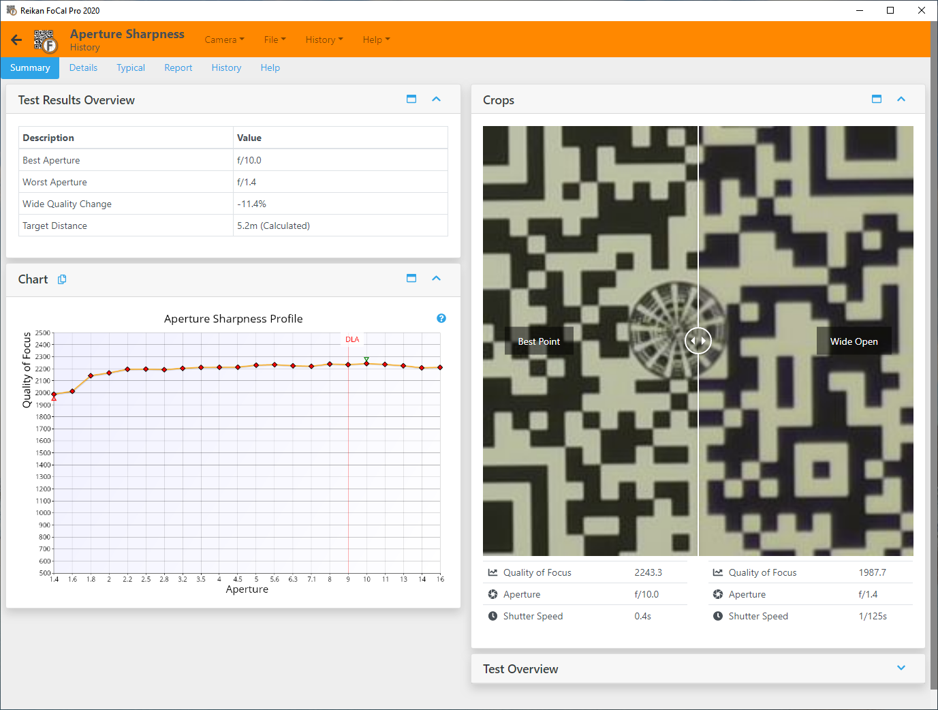
Task: Collapse the Test Results Overview panel
Action: (x=437, y=99)
